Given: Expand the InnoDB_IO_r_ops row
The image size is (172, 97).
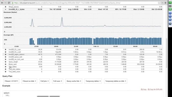Looking at the screenshot, I should click(x=5, y=50).
